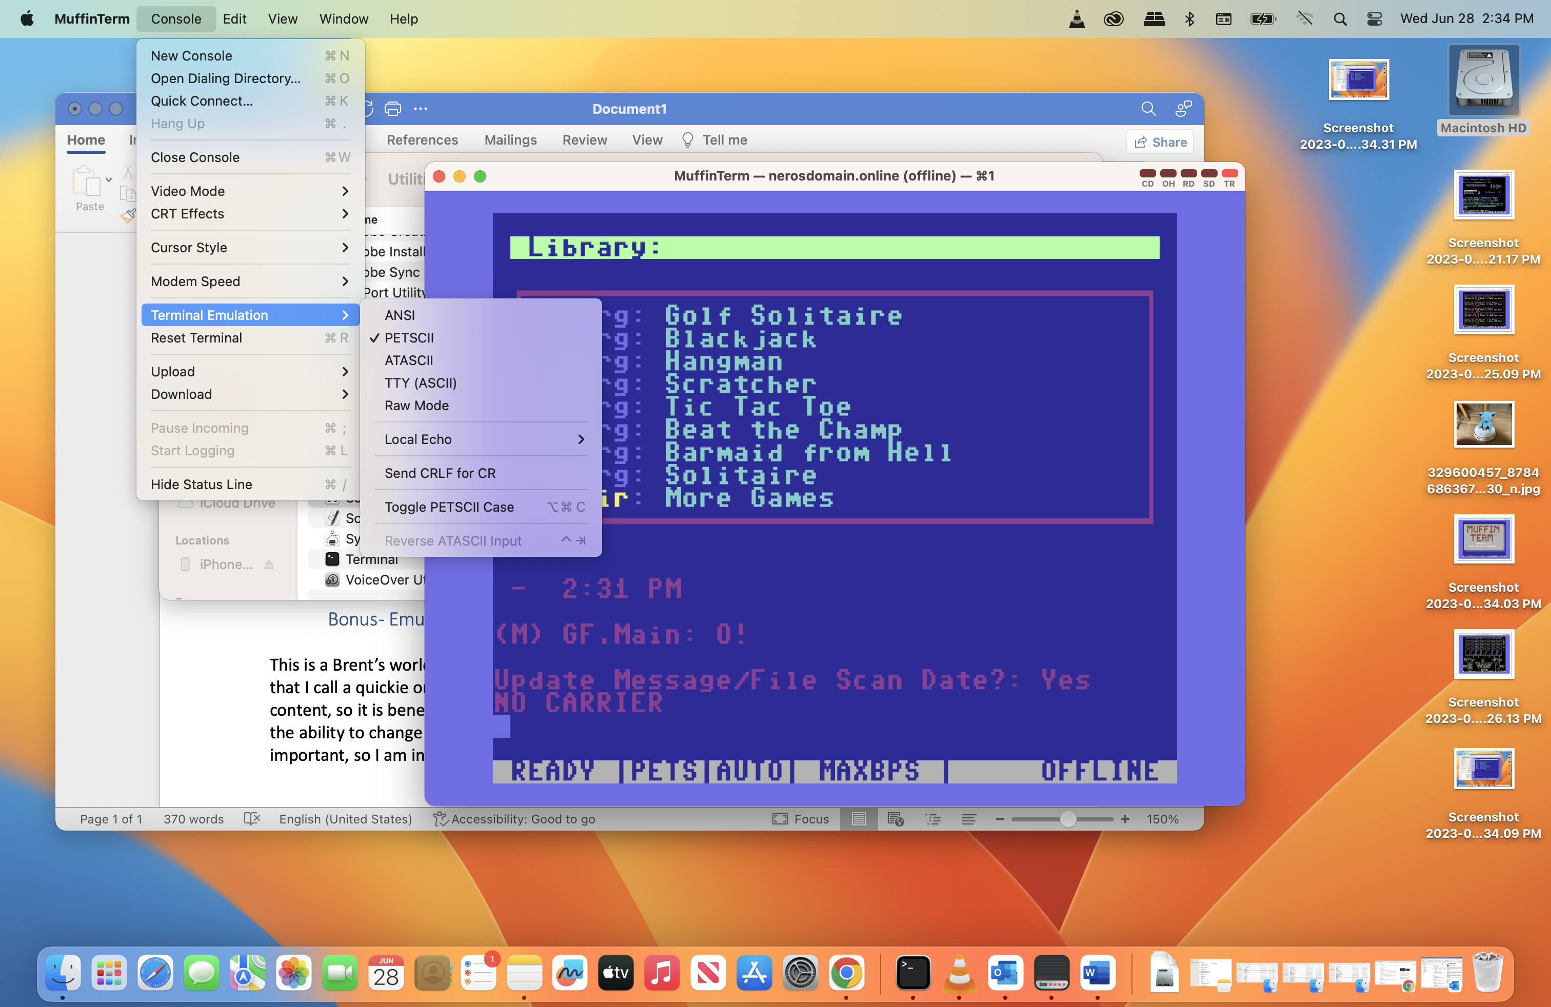Viewport: 1551px width, 1007px height.
Task: Switch Word to Web Layout view icon
Action: (896, 819)
